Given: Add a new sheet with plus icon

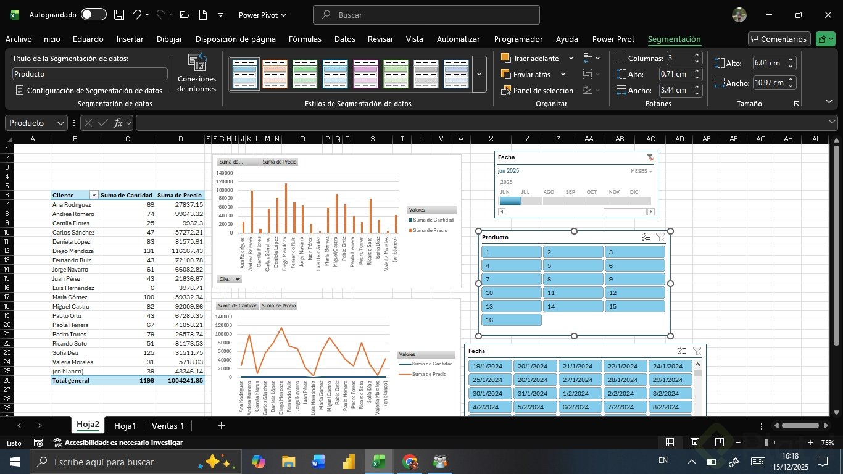Looking at the screenshot, I should pos(221,426).
